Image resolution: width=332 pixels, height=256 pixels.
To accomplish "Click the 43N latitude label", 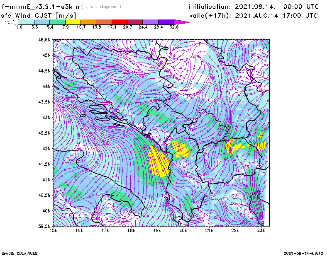I will (x=46, y=117).
